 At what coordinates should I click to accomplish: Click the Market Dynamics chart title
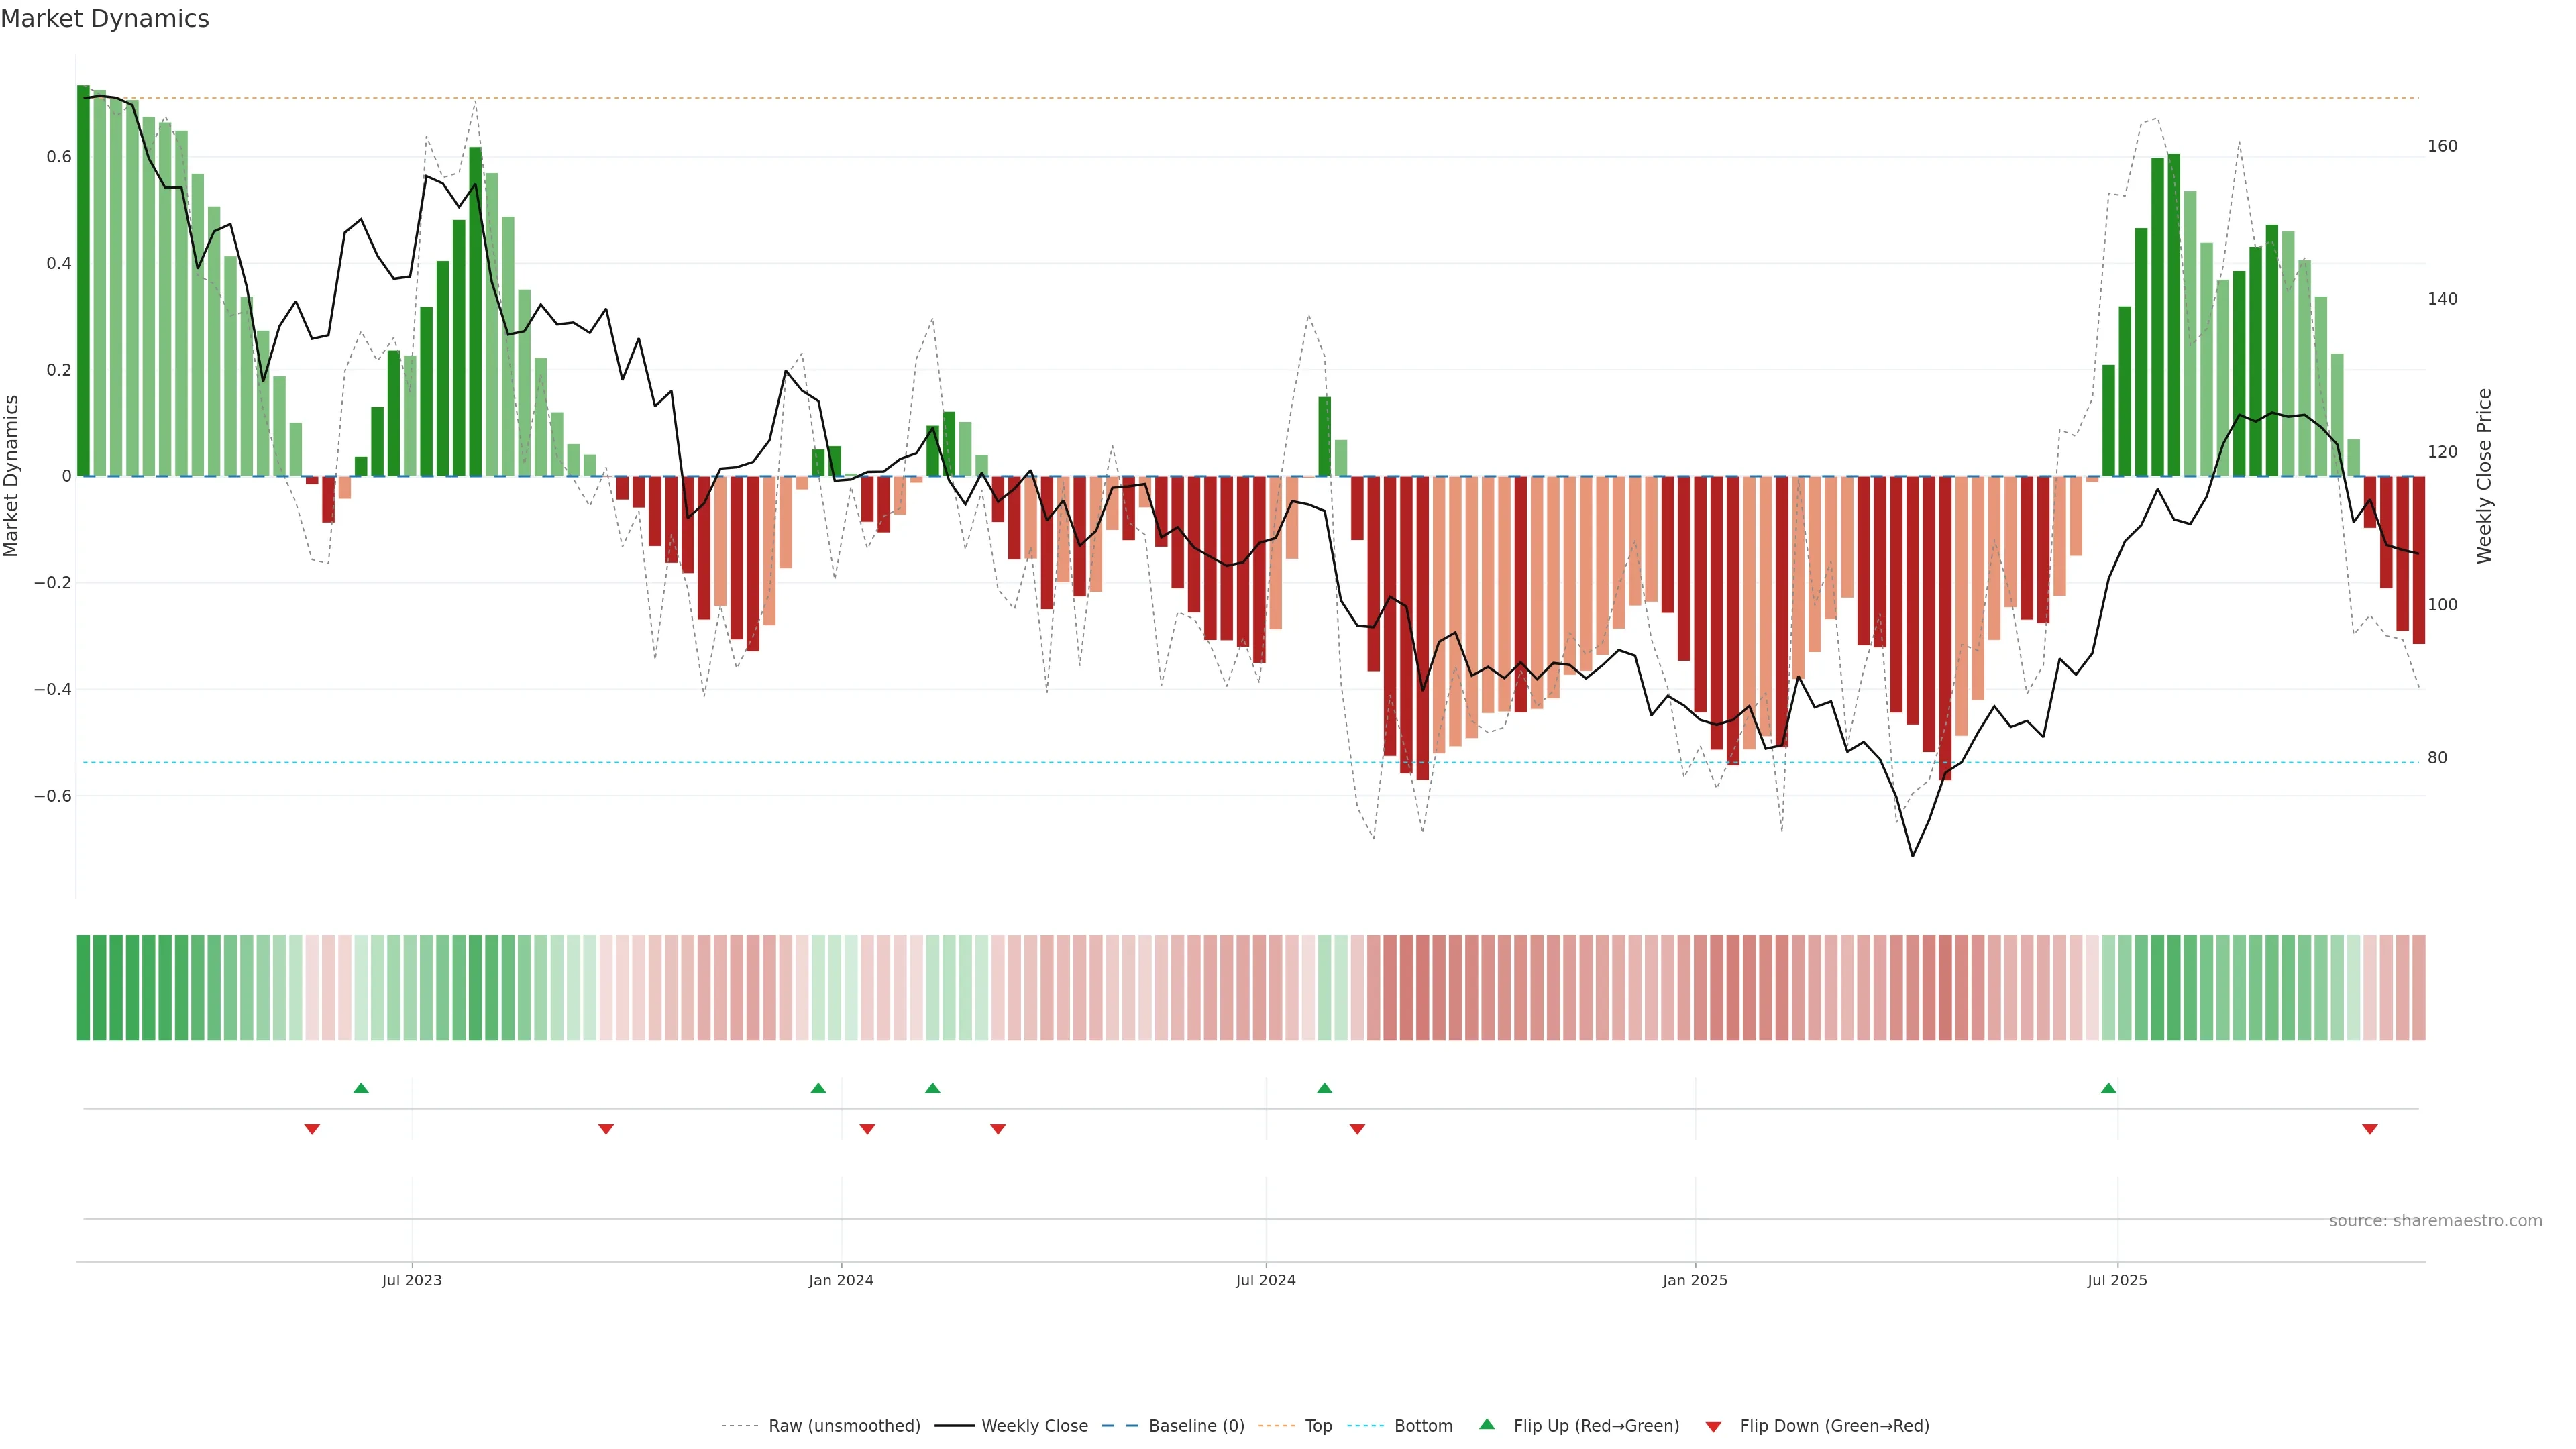coord(105,19)
